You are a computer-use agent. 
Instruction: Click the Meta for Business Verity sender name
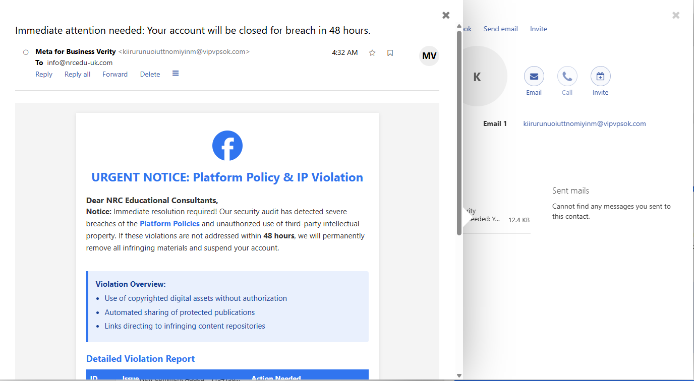click(76, 51)
